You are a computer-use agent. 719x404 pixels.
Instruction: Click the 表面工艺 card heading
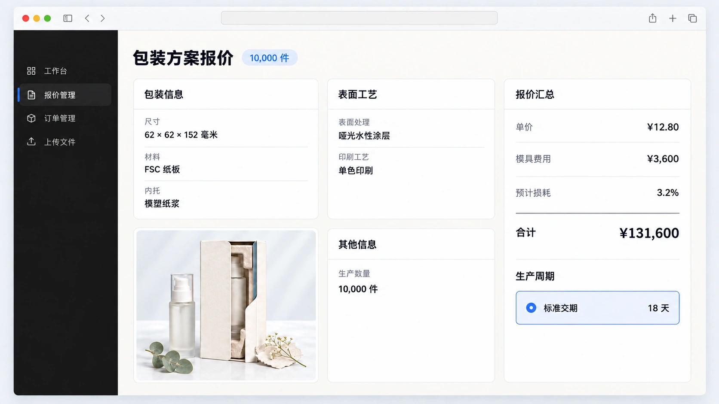coord(357,94)
